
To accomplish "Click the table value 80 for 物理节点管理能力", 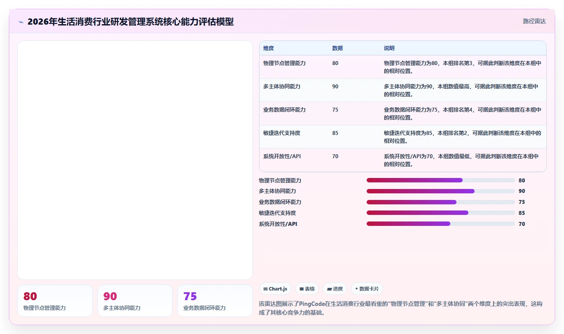I will click(335, 63).
